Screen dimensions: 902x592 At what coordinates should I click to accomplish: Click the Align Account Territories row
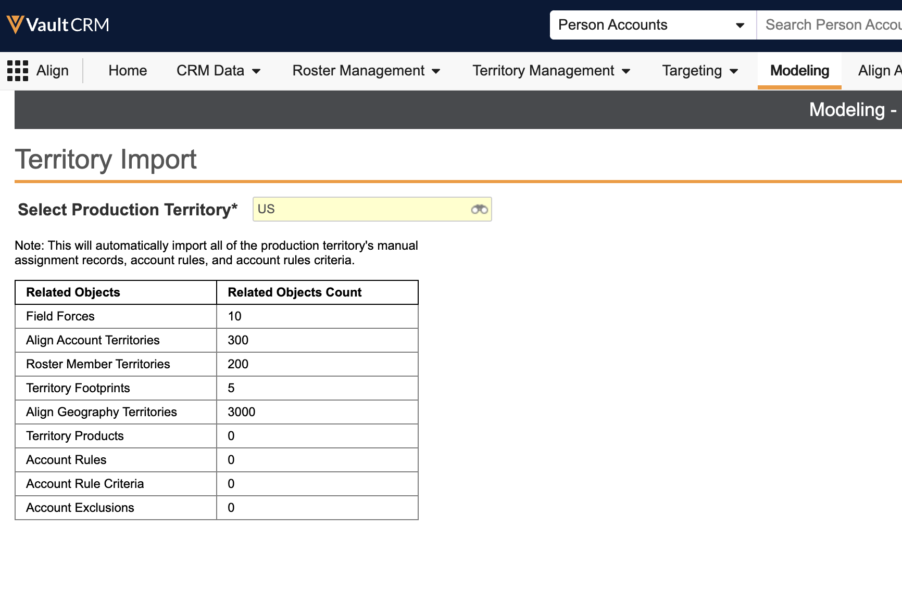93,340
